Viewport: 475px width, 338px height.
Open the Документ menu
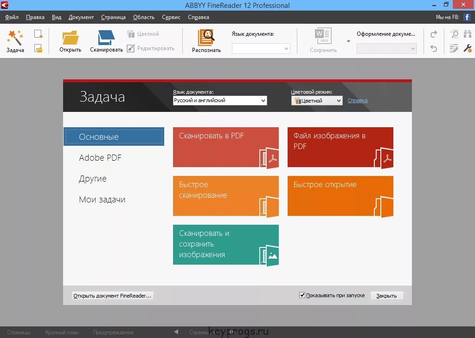(x=81, y=17)
